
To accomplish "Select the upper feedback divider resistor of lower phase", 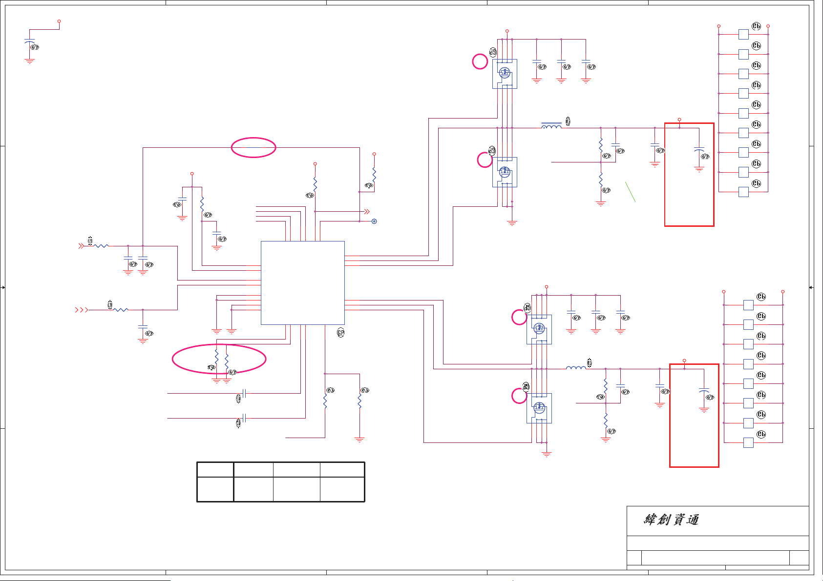I will (606, 386).
